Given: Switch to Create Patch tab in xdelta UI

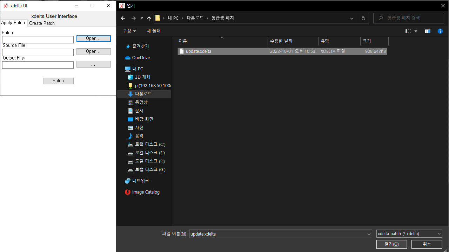Looking at the screenshot, I should point(42,23).
